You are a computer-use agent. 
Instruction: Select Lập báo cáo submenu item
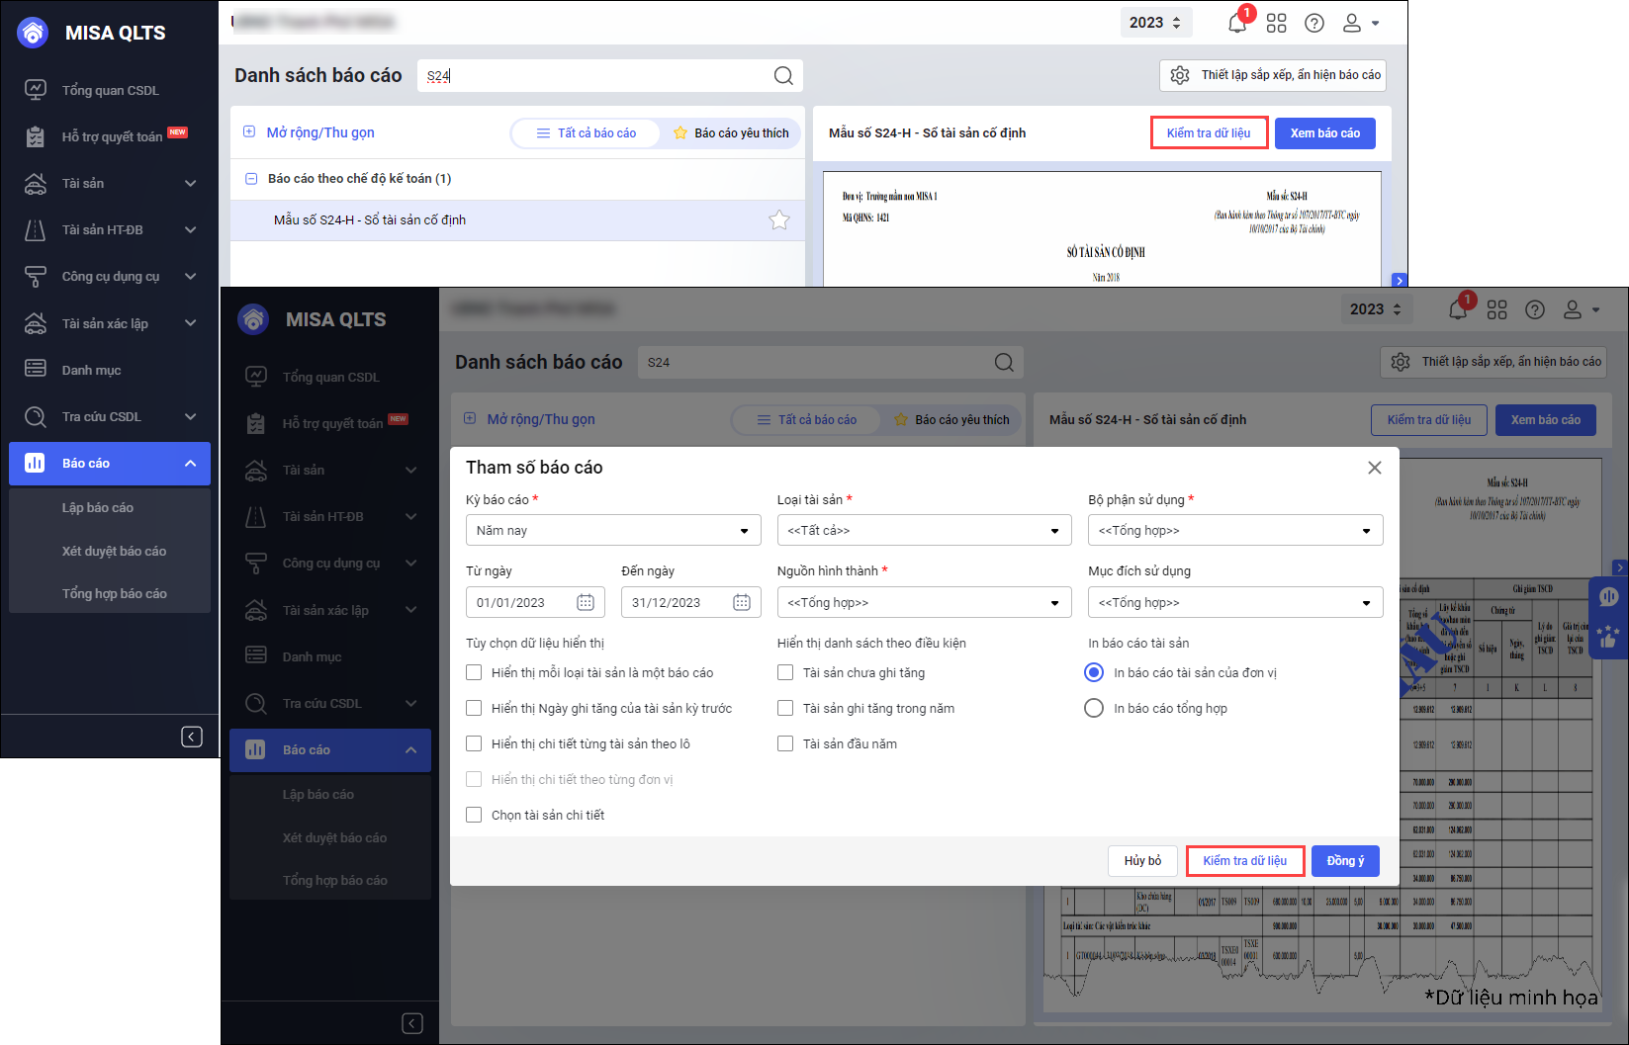97,508
